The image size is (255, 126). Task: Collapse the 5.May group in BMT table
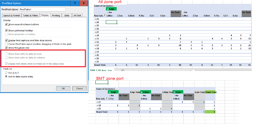(x=142, y=92)
